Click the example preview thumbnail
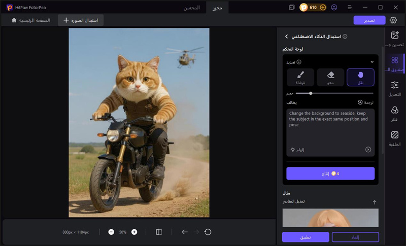Image resolution: width=406 pixels, height=246 pixels. [x=330, y=218]
